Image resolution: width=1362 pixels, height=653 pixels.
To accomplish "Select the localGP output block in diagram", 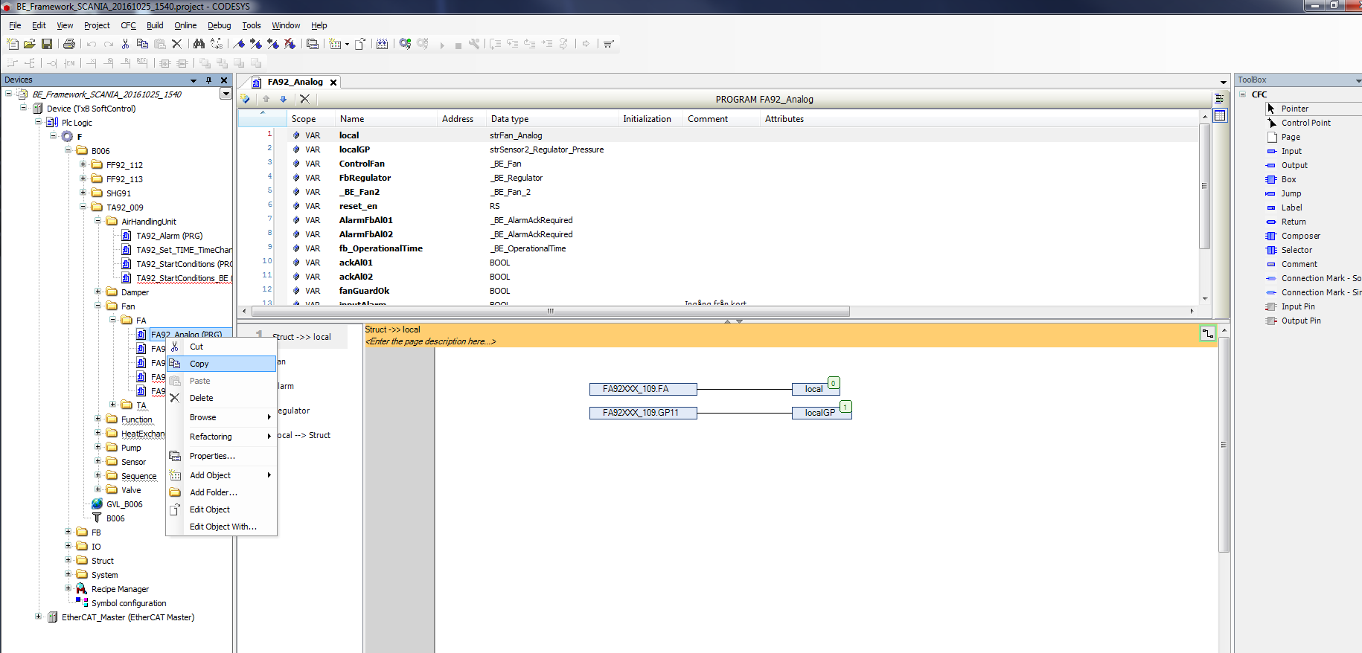I will [819, 413].
